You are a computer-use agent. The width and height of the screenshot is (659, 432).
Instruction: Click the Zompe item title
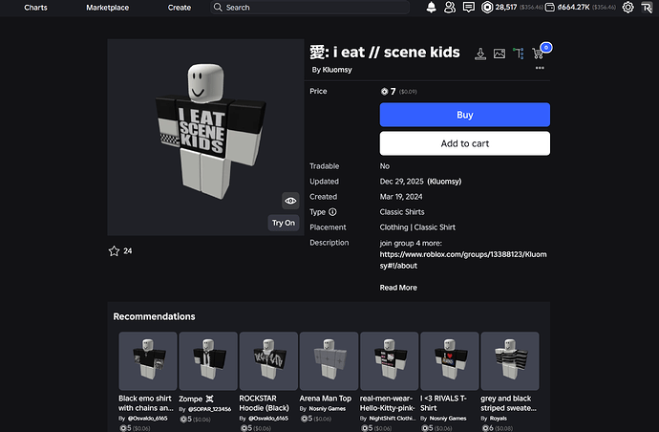197,399
